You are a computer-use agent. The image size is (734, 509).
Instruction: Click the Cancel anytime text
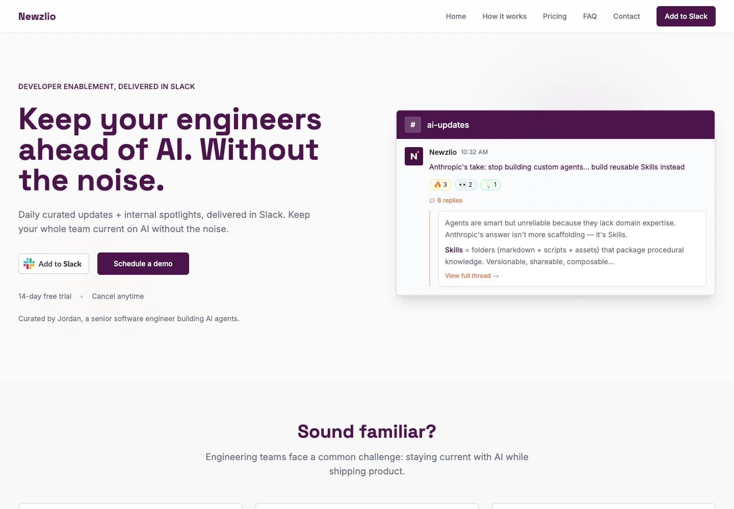(118, 296)
